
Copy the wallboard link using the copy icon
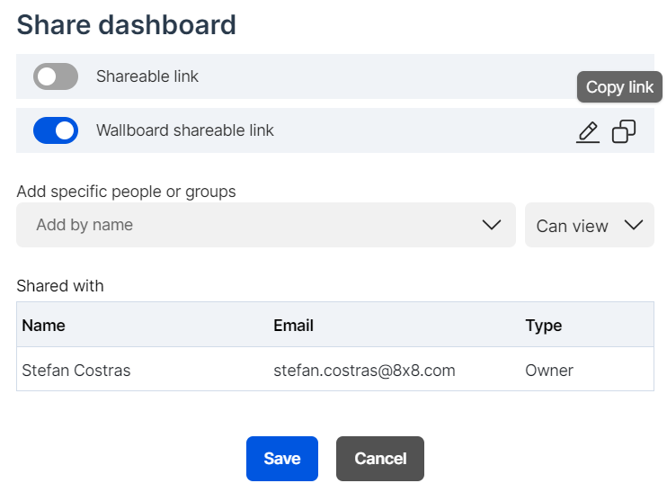[x=623, y=132]
